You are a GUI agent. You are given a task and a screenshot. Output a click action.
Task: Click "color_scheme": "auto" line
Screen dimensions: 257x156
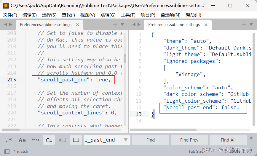(x=198, y=88)
